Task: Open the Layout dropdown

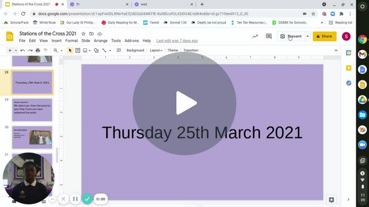Action: click(x=156, y=51)
